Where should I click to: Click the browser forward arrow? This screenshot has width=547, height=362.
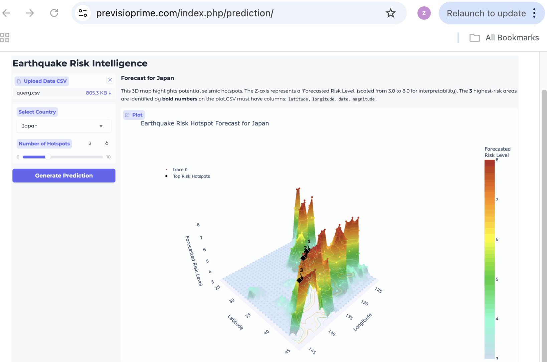tap(30, 13)
